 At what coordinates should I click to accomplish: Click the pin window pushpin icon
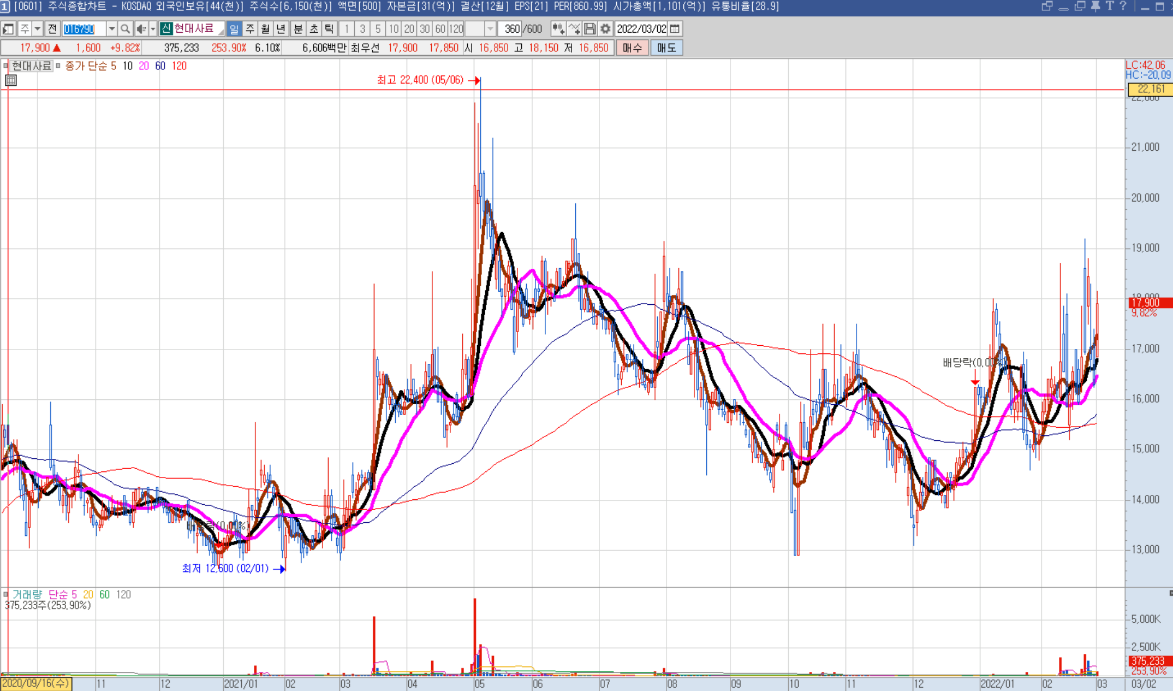click(1095, 6)
